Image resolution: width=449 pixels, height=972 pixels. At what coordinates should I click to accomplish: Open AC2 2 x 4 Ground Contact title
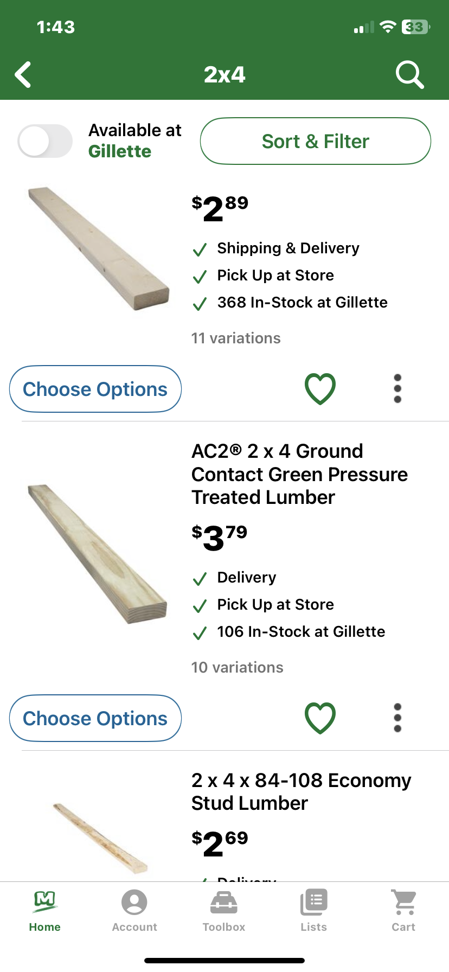point(299,474)
